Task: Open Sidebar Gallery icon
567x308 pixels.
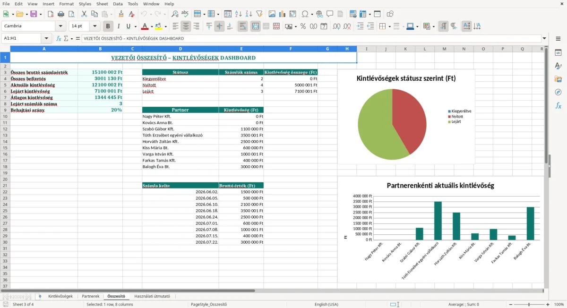Action: [558, 79]
